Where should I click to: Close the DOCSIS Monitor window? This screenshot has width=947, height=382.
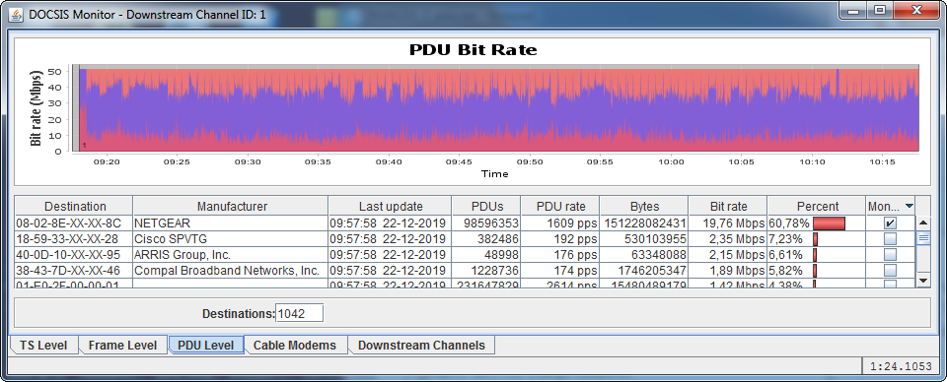(x=916, y=10)
